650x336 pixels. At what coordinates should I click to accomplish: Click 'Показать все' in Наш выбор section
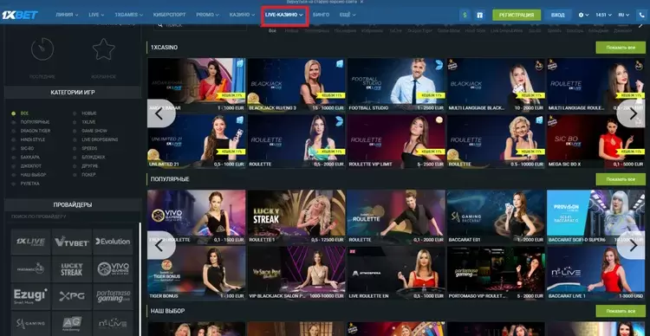[621, 311]
